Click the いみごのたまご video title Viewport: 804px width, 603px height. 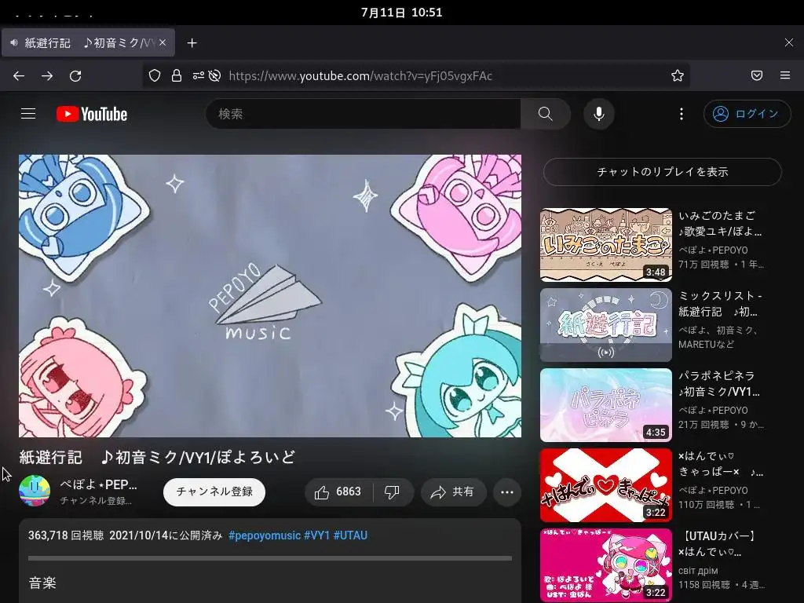[720, 224]
